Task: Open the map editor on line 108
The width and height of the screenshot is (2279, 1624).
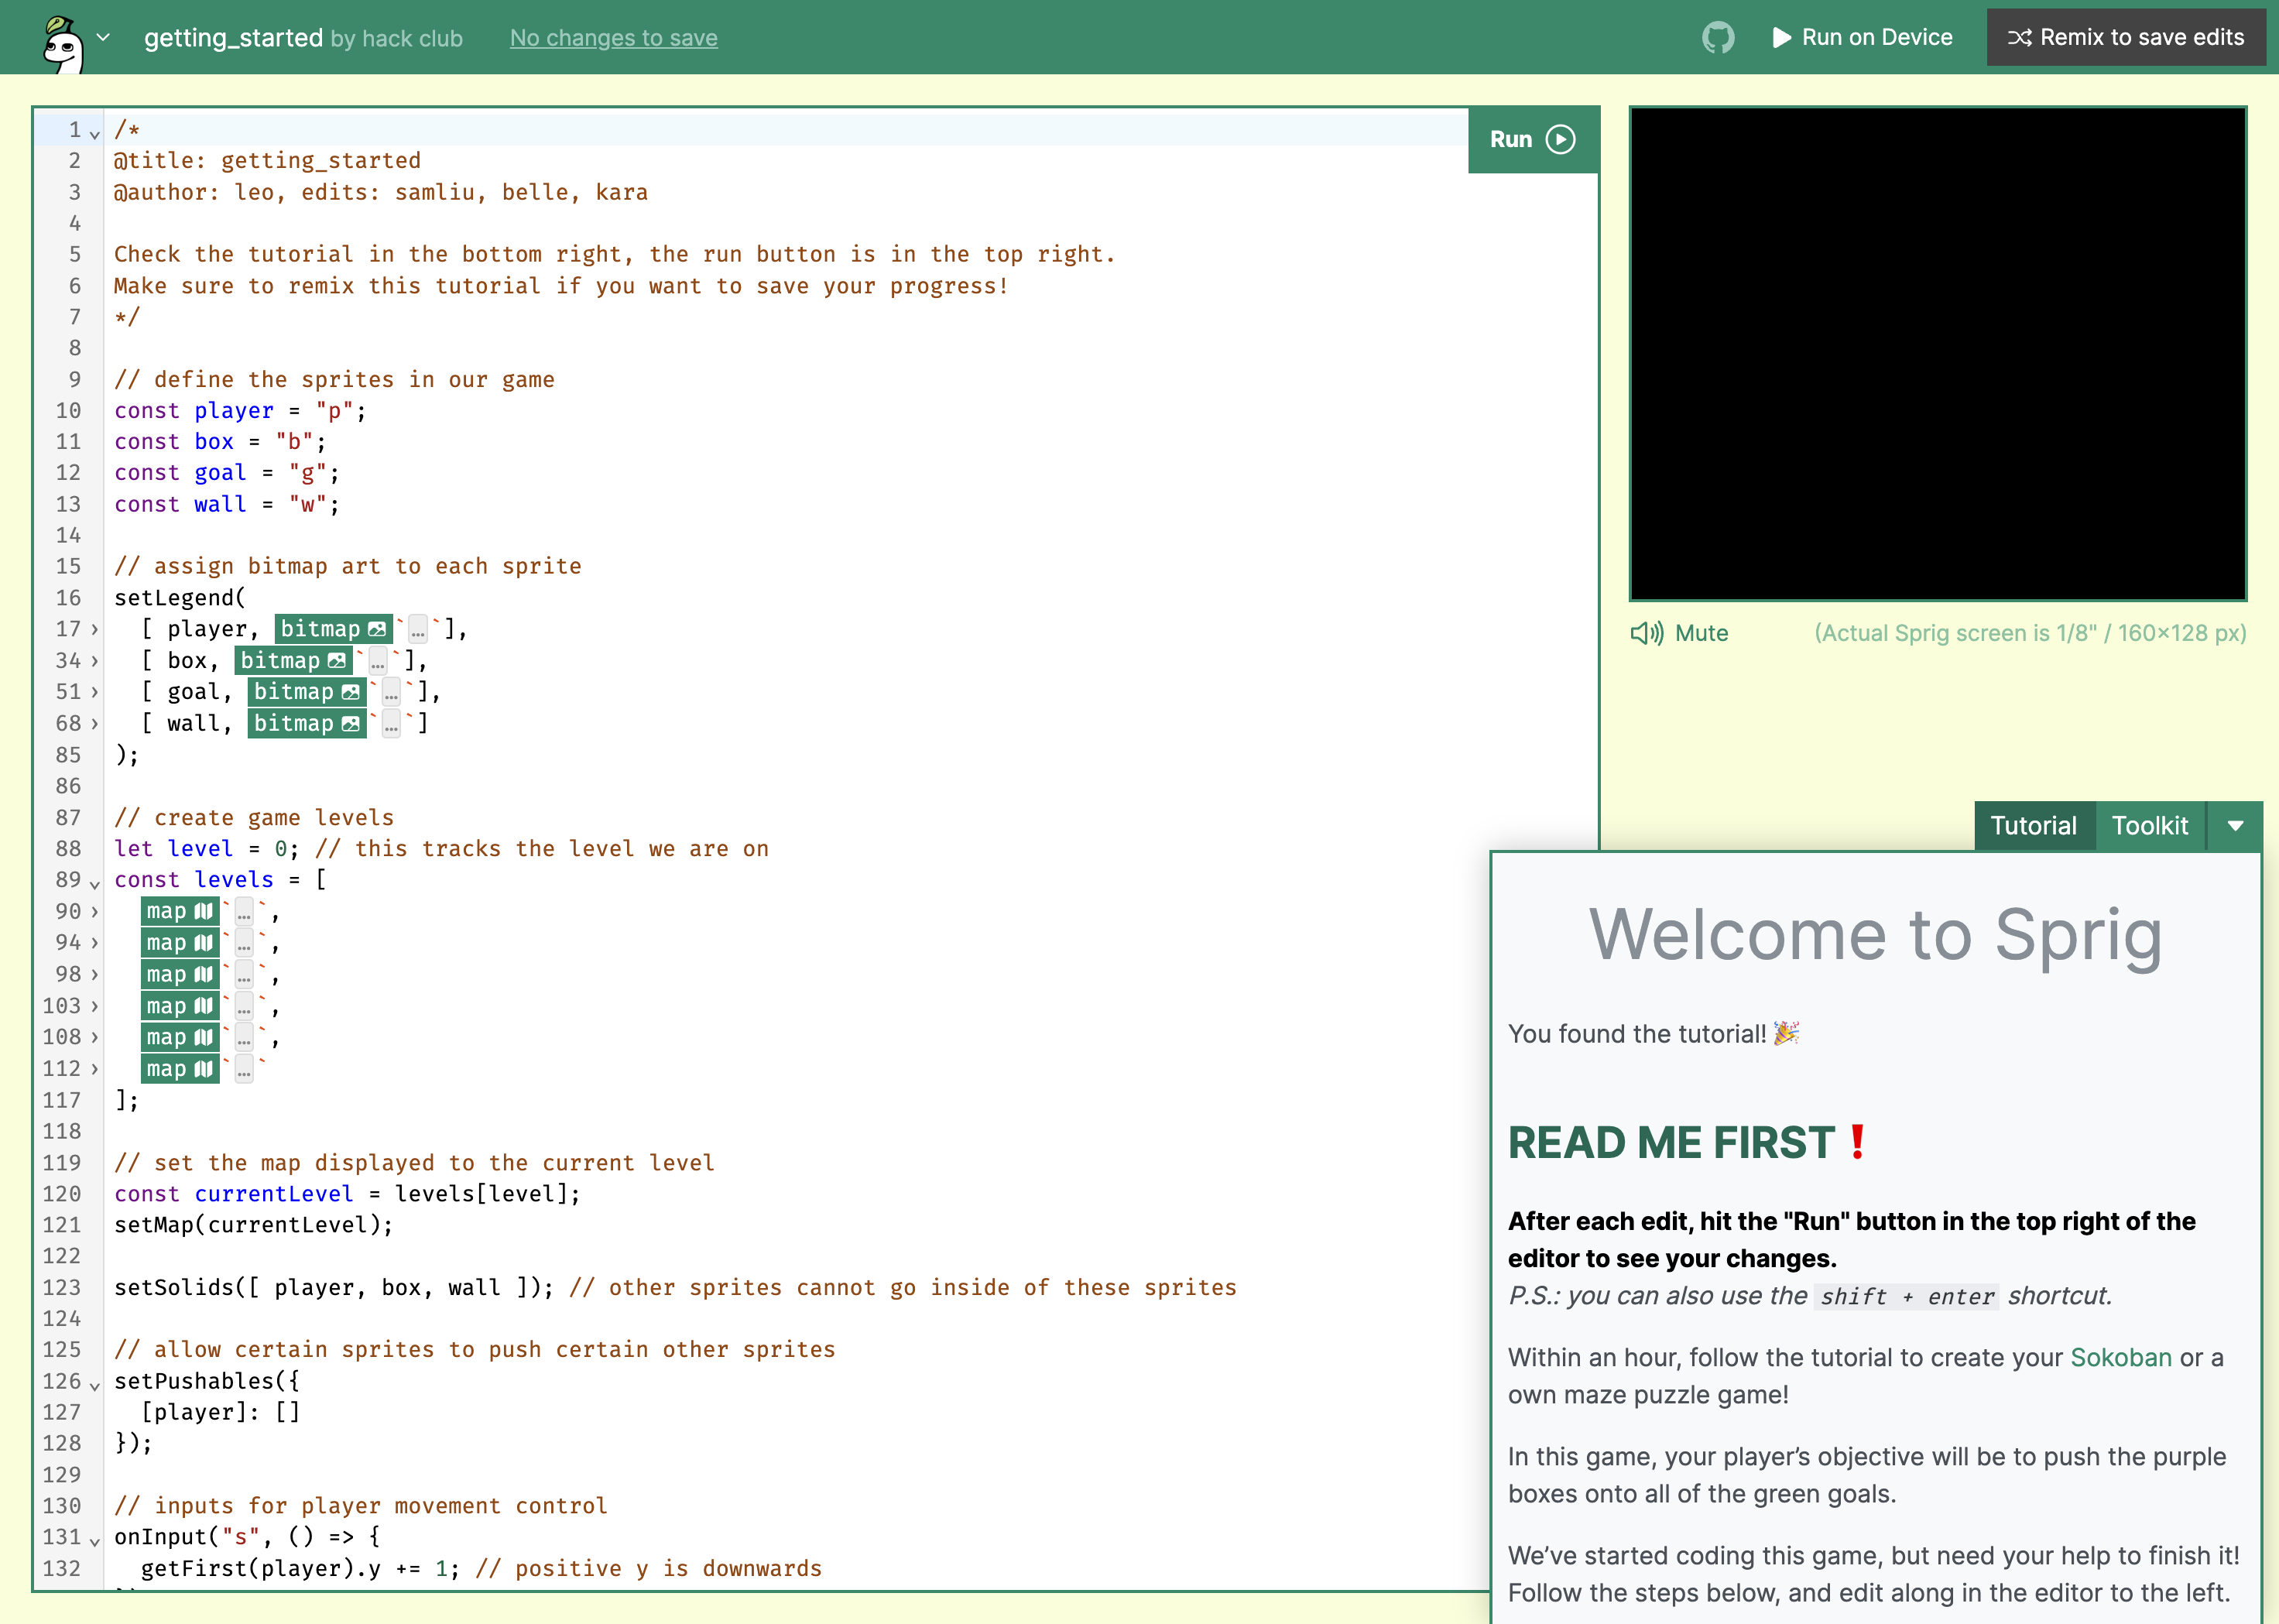Action: pos(180,1037)
